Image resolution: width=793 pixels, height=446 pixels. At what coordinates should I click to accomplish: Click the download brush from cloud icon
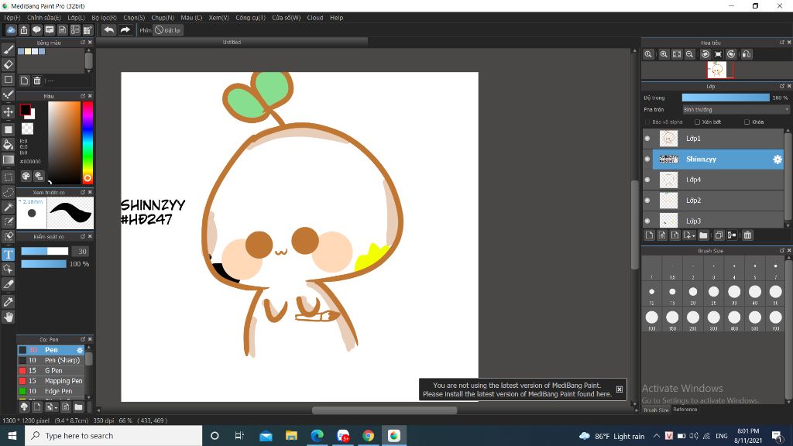[24, 407]
